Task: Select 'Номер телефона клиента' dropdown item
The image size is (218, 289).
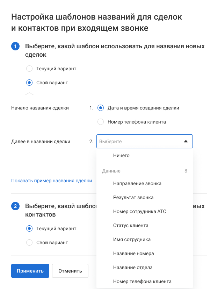Action: coord(142,281)
